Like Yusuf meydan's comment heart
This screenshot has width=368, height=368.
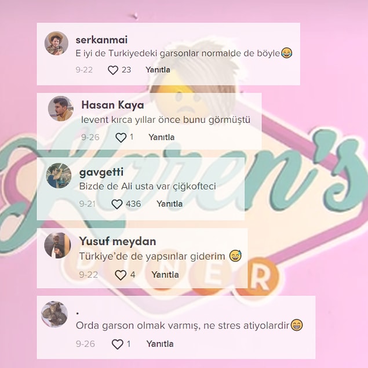[x=121, y=275]
